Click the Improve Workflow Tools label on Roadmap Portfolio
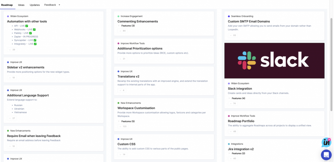 point(243,116)
